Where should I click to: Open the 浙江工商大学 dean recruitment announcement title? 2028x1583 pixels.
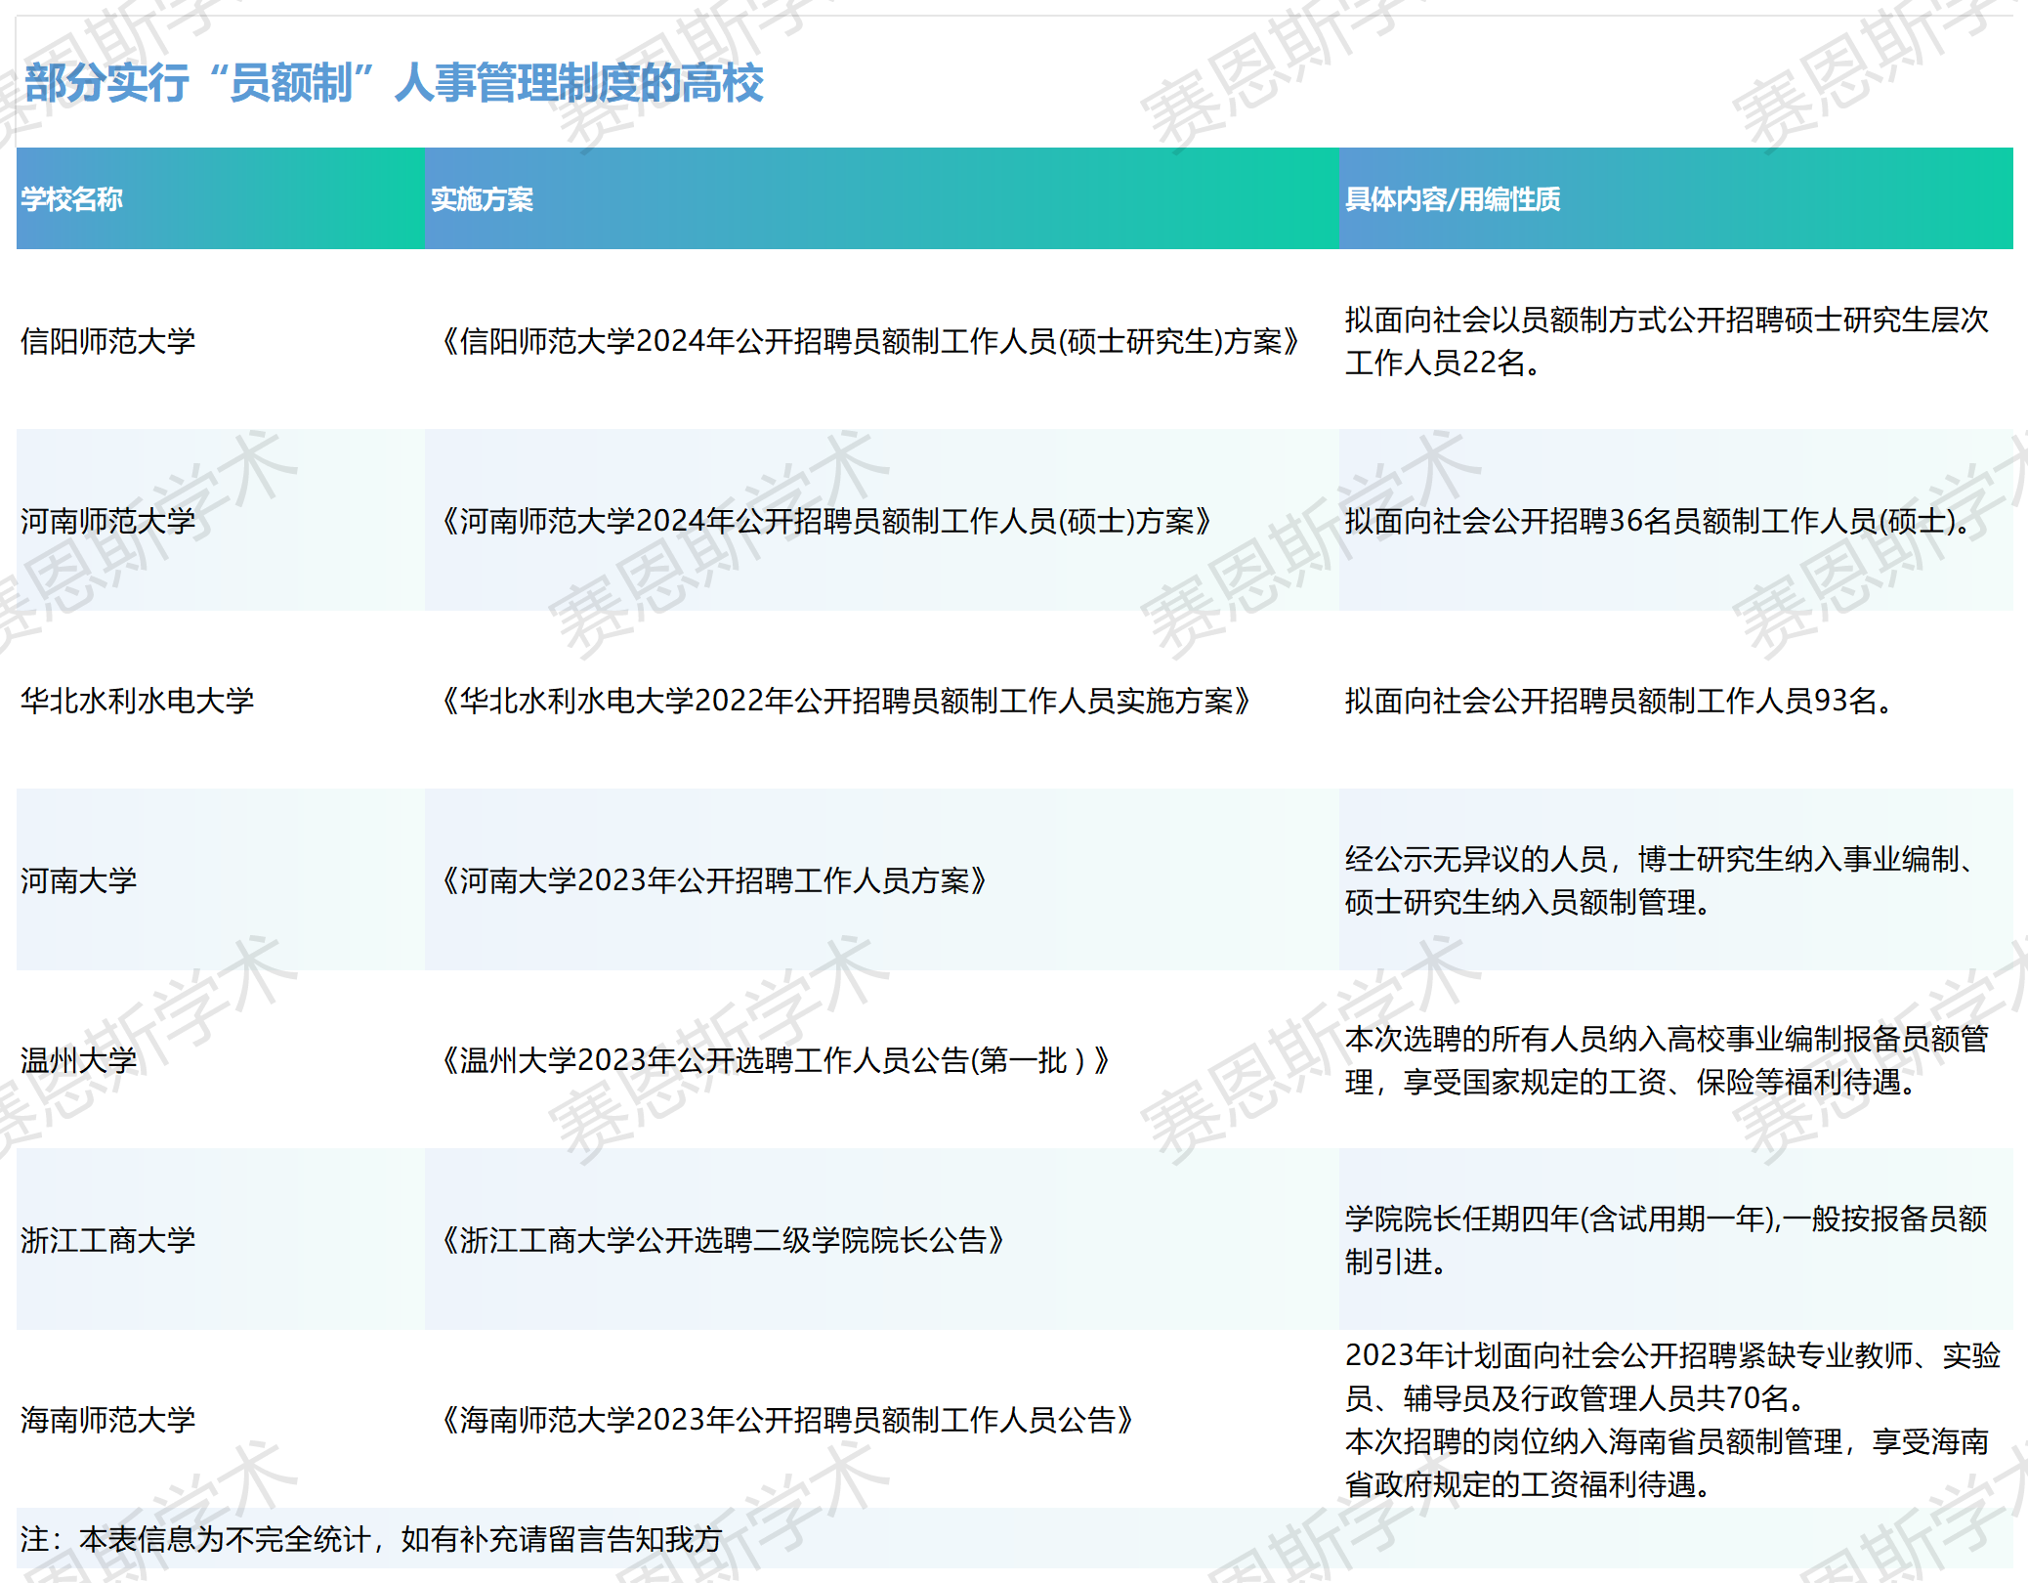click(722, 1240)
